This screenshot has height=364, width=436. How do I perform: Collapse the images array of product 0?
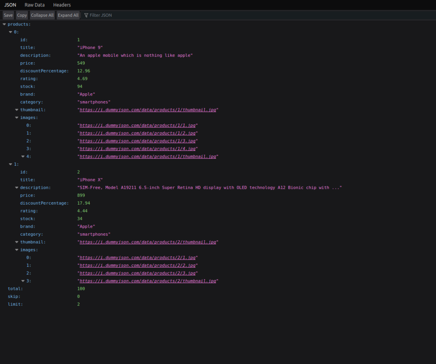point(16,117)
